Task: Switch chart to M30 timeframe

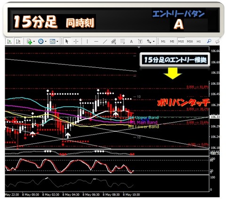Action: coord(190,41)
